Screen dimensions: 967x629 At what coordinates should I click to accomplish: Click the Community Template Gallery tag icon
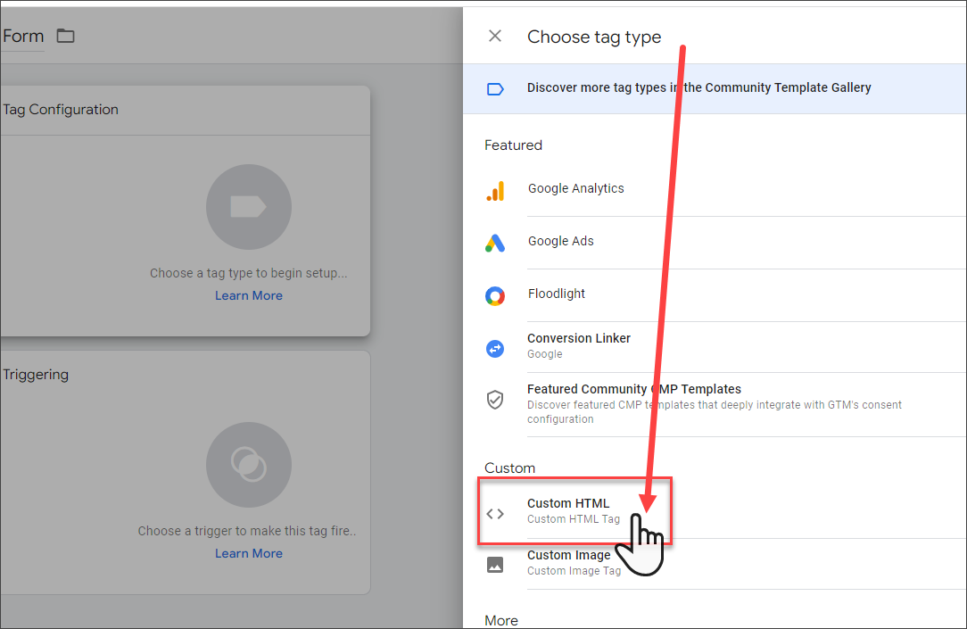coord(495,89)
